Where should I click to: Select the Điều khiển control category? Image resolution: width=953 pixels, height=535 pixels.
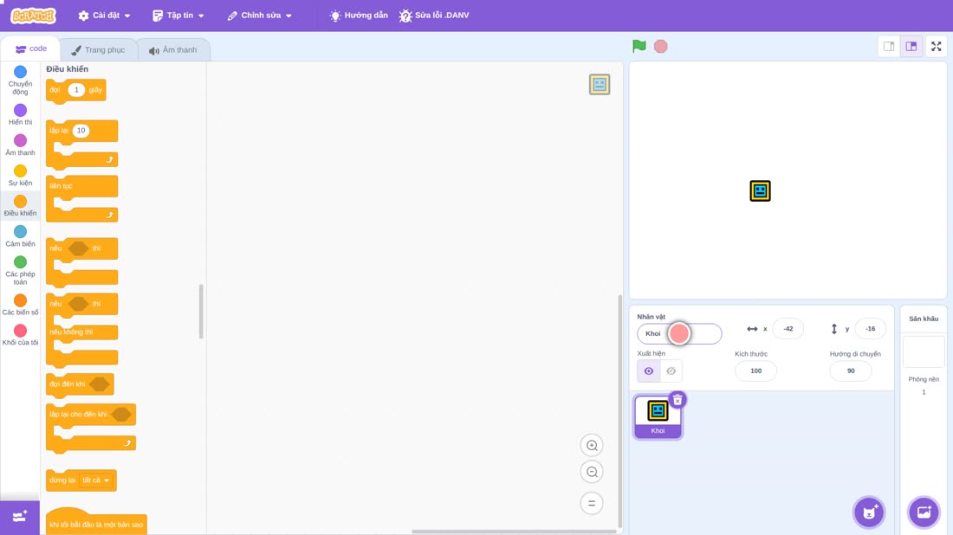[x=20, y=206]
